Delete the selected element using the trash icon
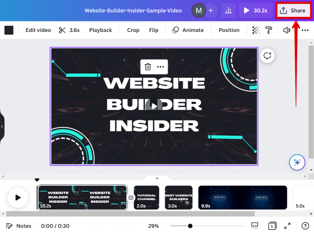Image resolution: width=314 pixels, height=232 pixels. pos(147,67)
